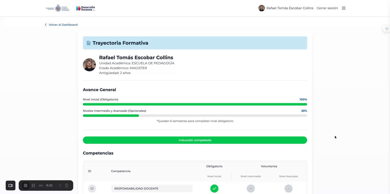Click the small user avatar in header
The width and height of the screenshot is (390, 194).
[261, 8]
